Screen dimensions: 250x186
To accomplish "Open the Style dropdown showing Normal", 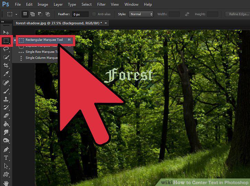I will (141, 14).
